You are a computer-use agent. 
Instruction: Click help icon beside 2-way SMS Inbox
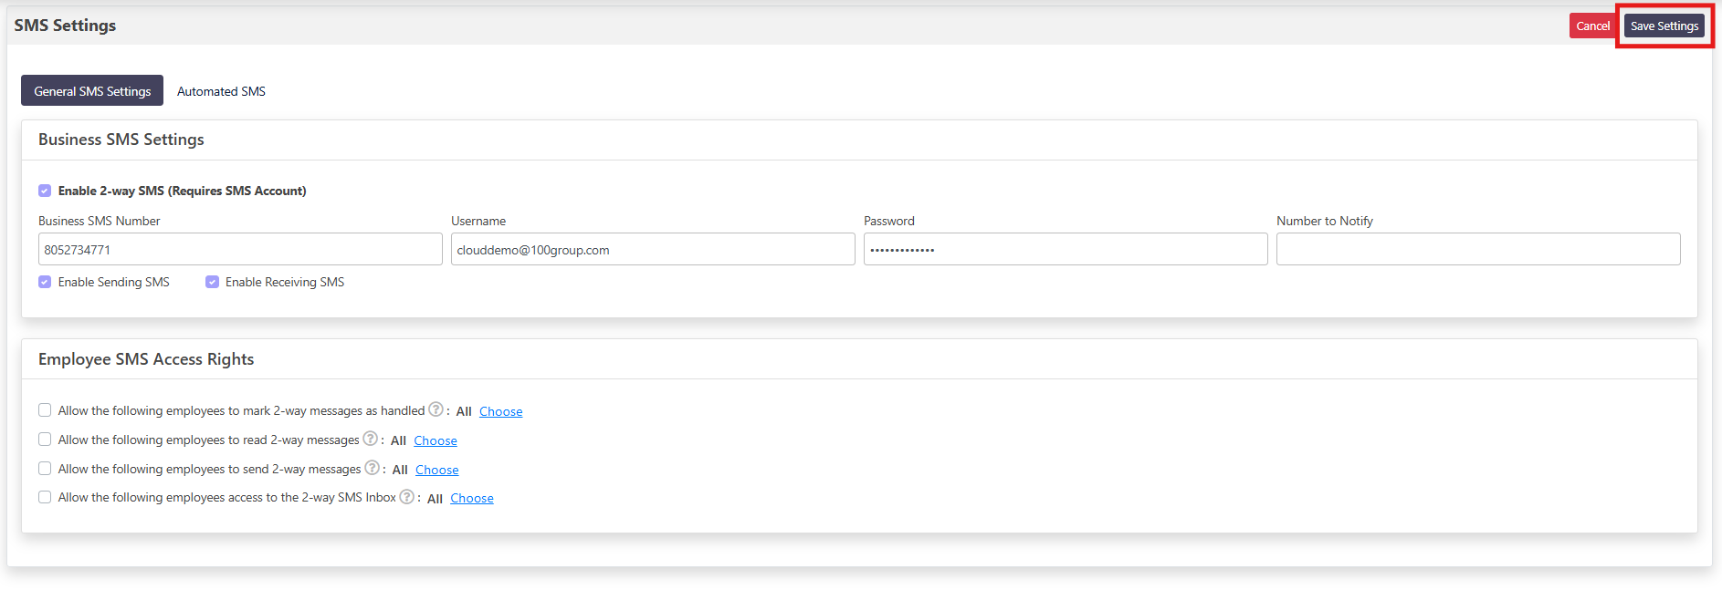[x=406, y=497]
